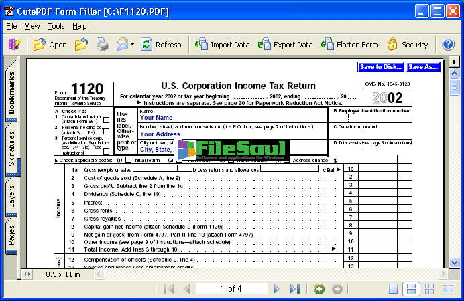Check the Initial return checkbox

coord(129,160)
